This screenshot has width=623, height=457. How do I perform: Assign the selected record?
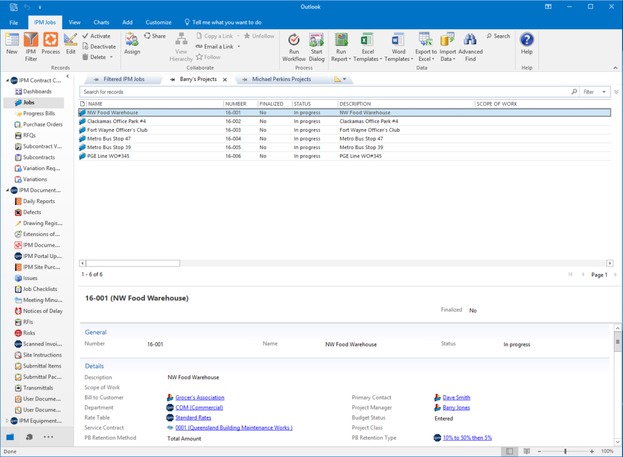pyautogui.click(x=131, y=43)
